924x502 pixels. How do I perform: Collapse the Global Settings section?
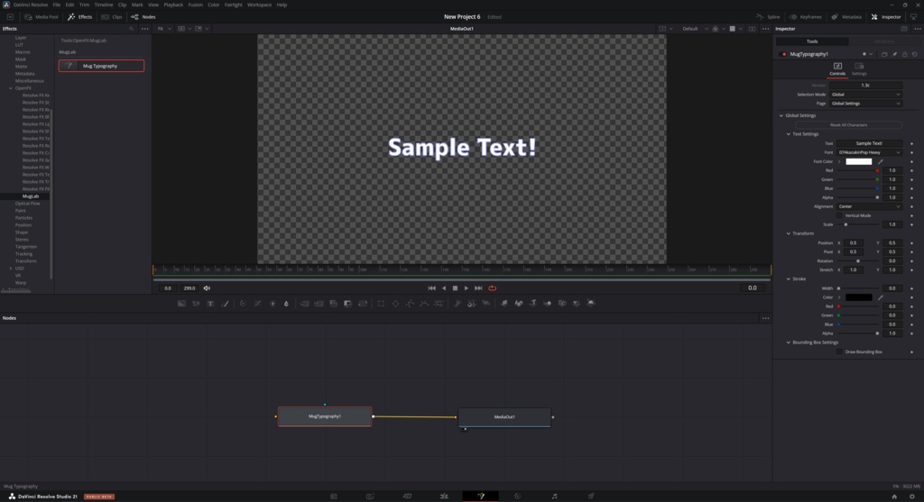click(x=781, y=116)
